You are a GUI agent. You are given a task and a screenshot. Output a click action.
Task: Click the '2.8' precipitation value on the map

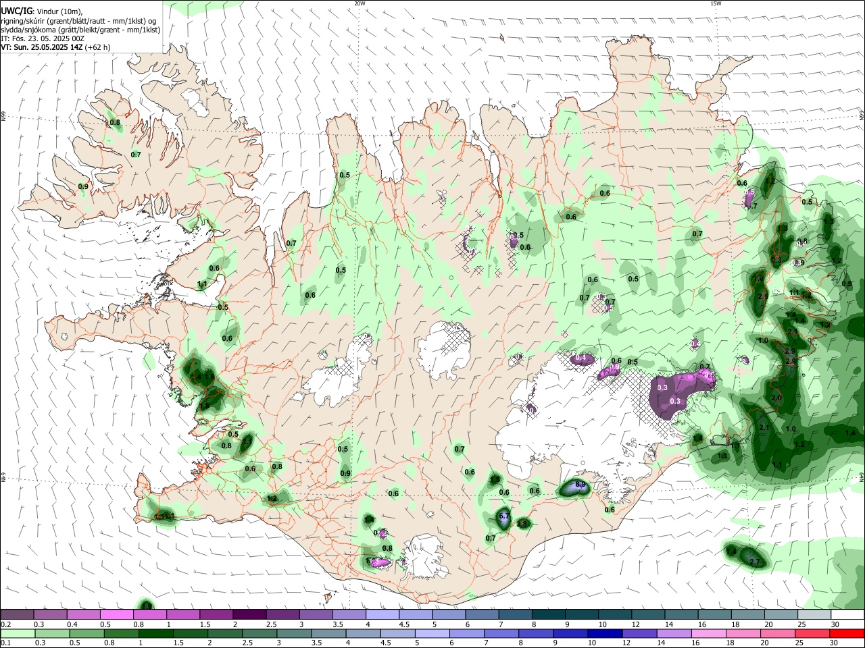point(522,524)
